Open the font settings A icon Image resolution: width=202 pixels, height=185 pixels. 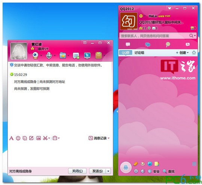pyautogui.click(x=11, y=138)
